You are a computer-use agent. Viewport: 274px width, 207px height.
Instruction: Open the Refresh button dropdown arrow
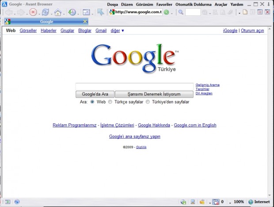[51, 14]
